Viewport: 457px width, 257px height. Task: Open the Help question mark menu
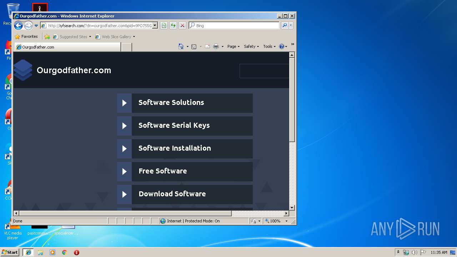click(283, 46)
